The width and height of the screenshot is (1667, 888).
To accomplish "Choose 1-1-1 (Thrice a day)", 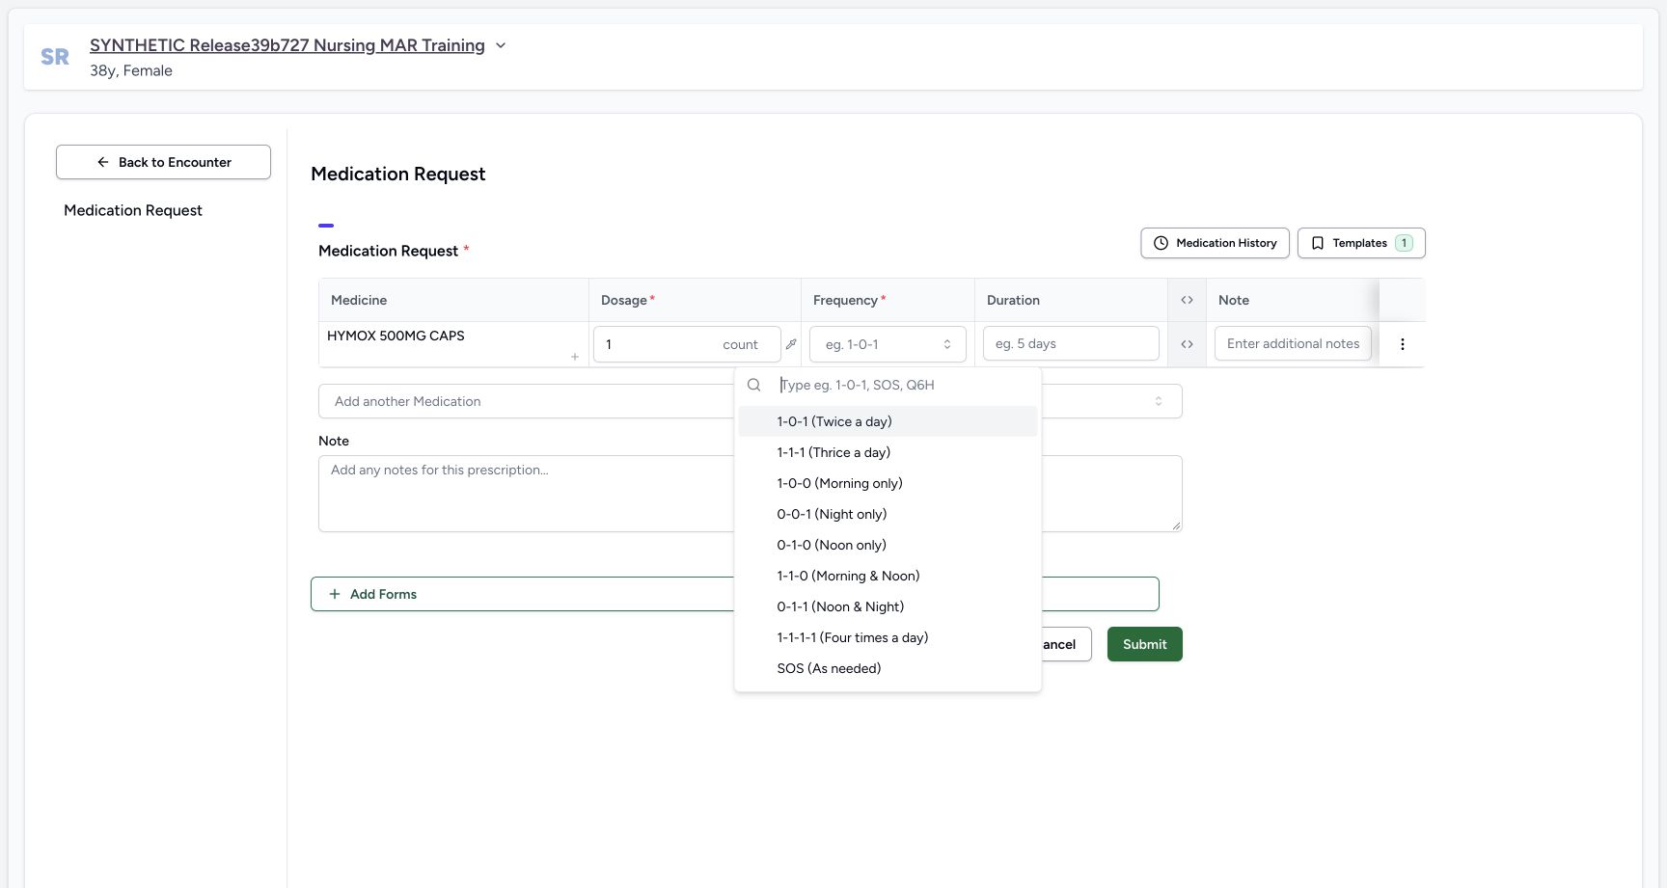I will (x=888, y=452).
